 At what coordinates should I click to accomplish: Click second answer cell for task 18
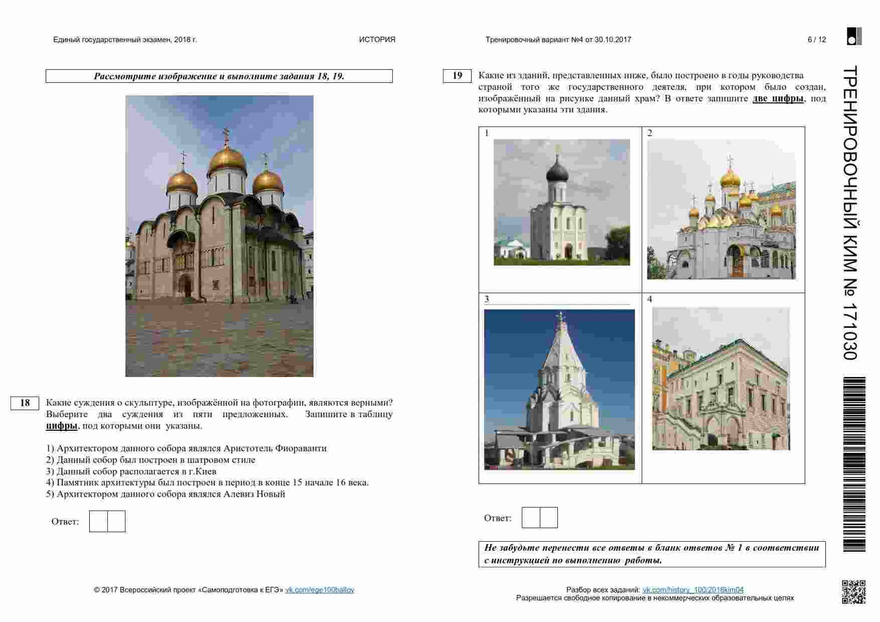pos(116,521)
